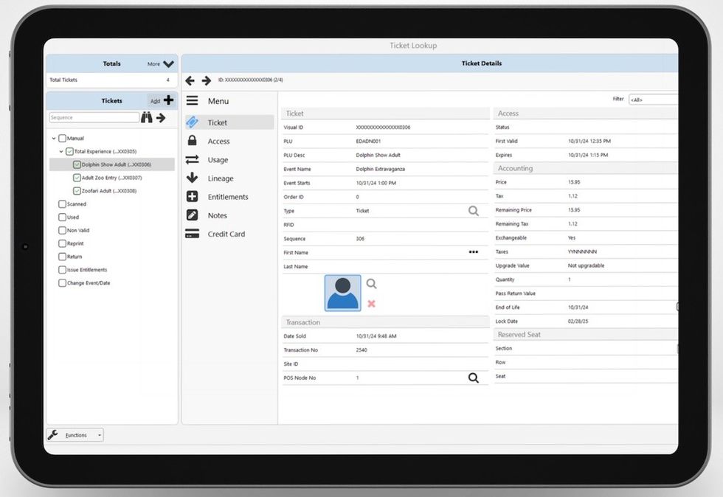Uncheck the Zoofari Adult ticket checkbox
This screenshot has height=497, width=723.
pos(77,191)
